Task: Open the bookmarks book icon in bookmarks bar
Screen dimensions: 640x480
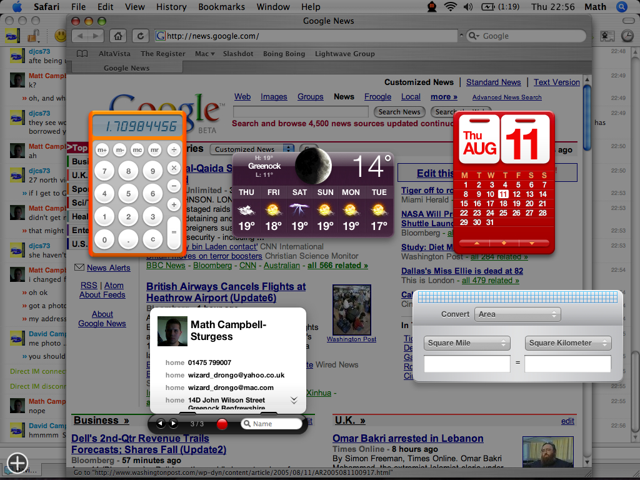Action: (x=82, y=54)
